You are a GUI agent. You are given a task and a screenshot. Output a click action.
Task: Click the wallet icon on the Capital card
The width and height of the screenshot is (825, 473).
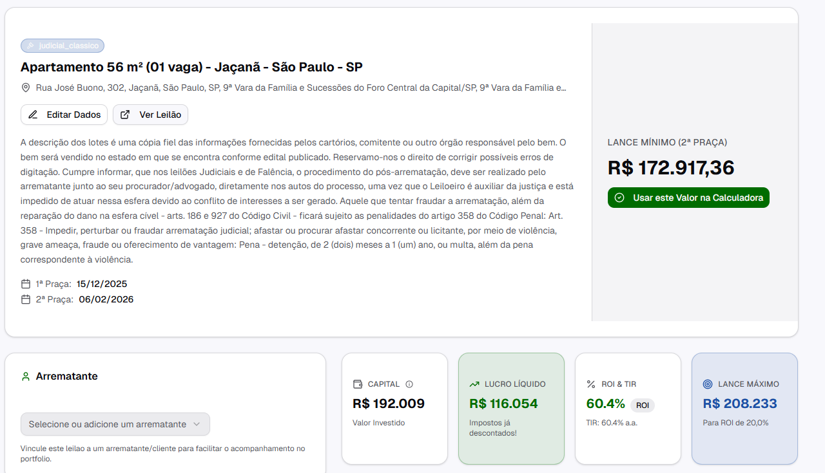coord(358,384)
